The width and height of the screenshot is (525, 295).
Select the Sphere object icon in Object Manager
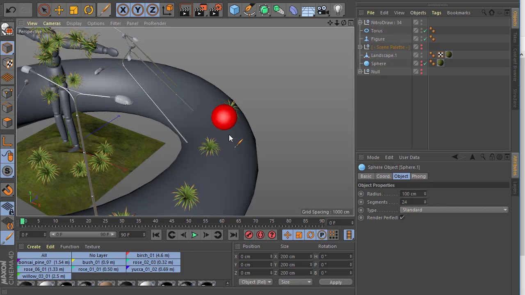point(367,63)
